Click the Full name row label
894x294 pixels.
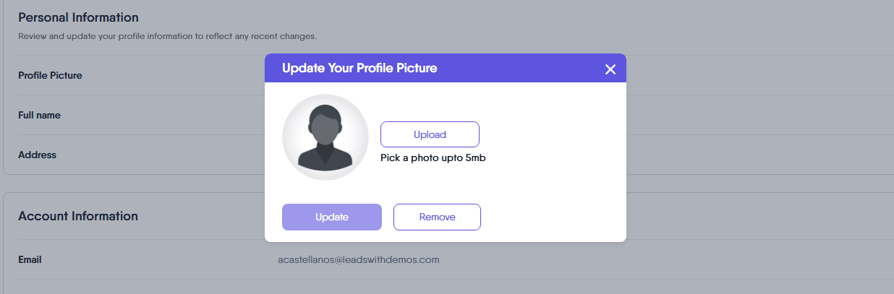(39, 115)
